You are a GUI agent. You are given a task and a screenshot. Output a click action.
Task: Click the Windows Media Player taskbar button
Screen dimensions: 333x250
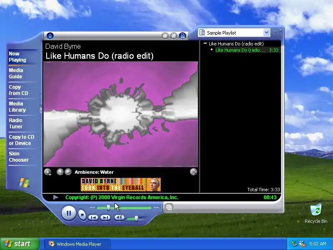pos(77,244)
